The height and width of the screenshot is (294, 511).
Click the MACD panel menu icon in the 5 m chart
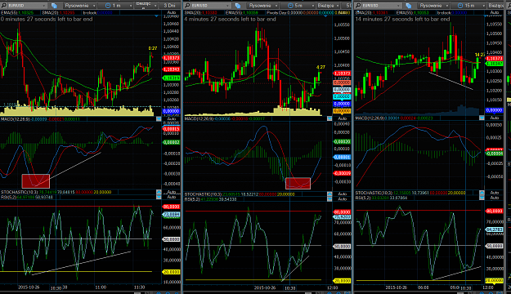pos(329,118)
